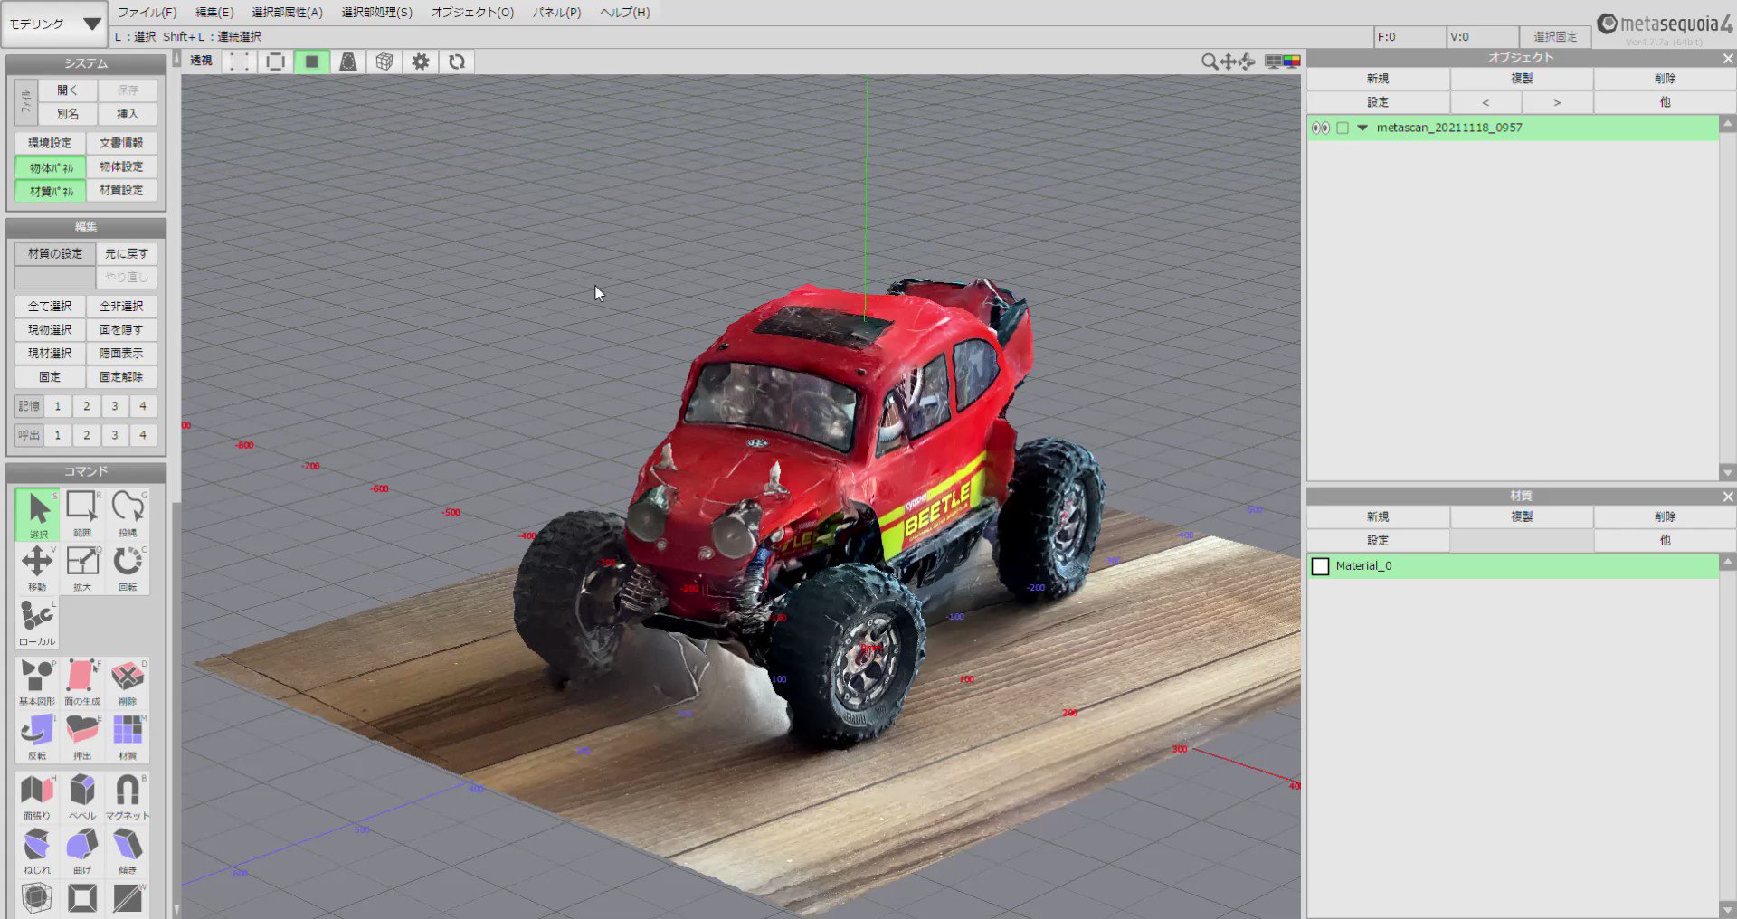Viewport: 1737px width, 919px height.
Task: Toggle the 選択固定 (Selection lock) button
Action: [1554, 36]
